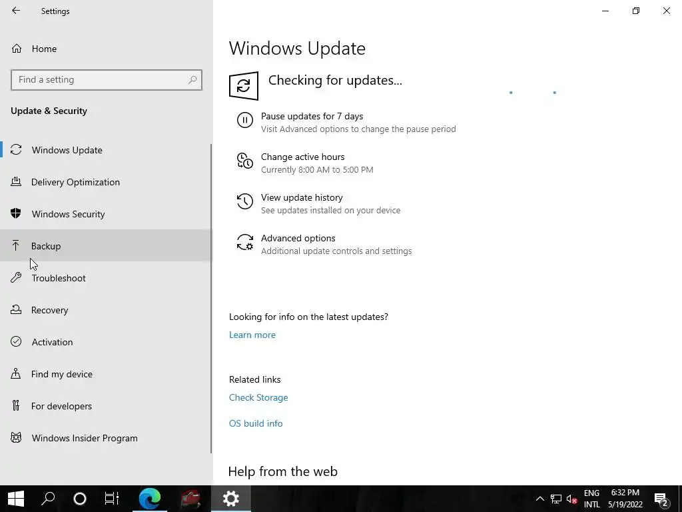Click the network tray icon
Image resolution: width=682 pixels, height=512 pixels.
point(556,499)
